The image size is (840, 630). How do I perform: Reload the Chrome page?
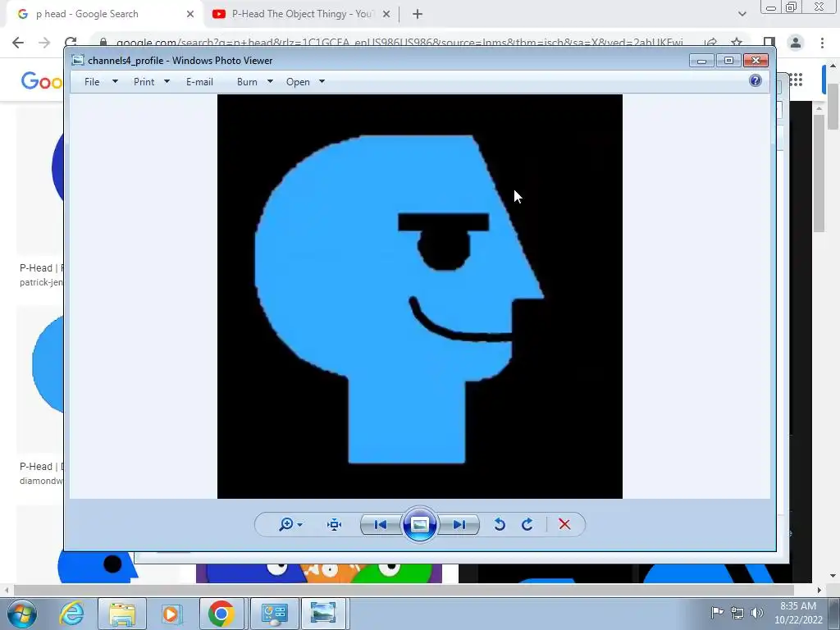[x=71, y=42]
